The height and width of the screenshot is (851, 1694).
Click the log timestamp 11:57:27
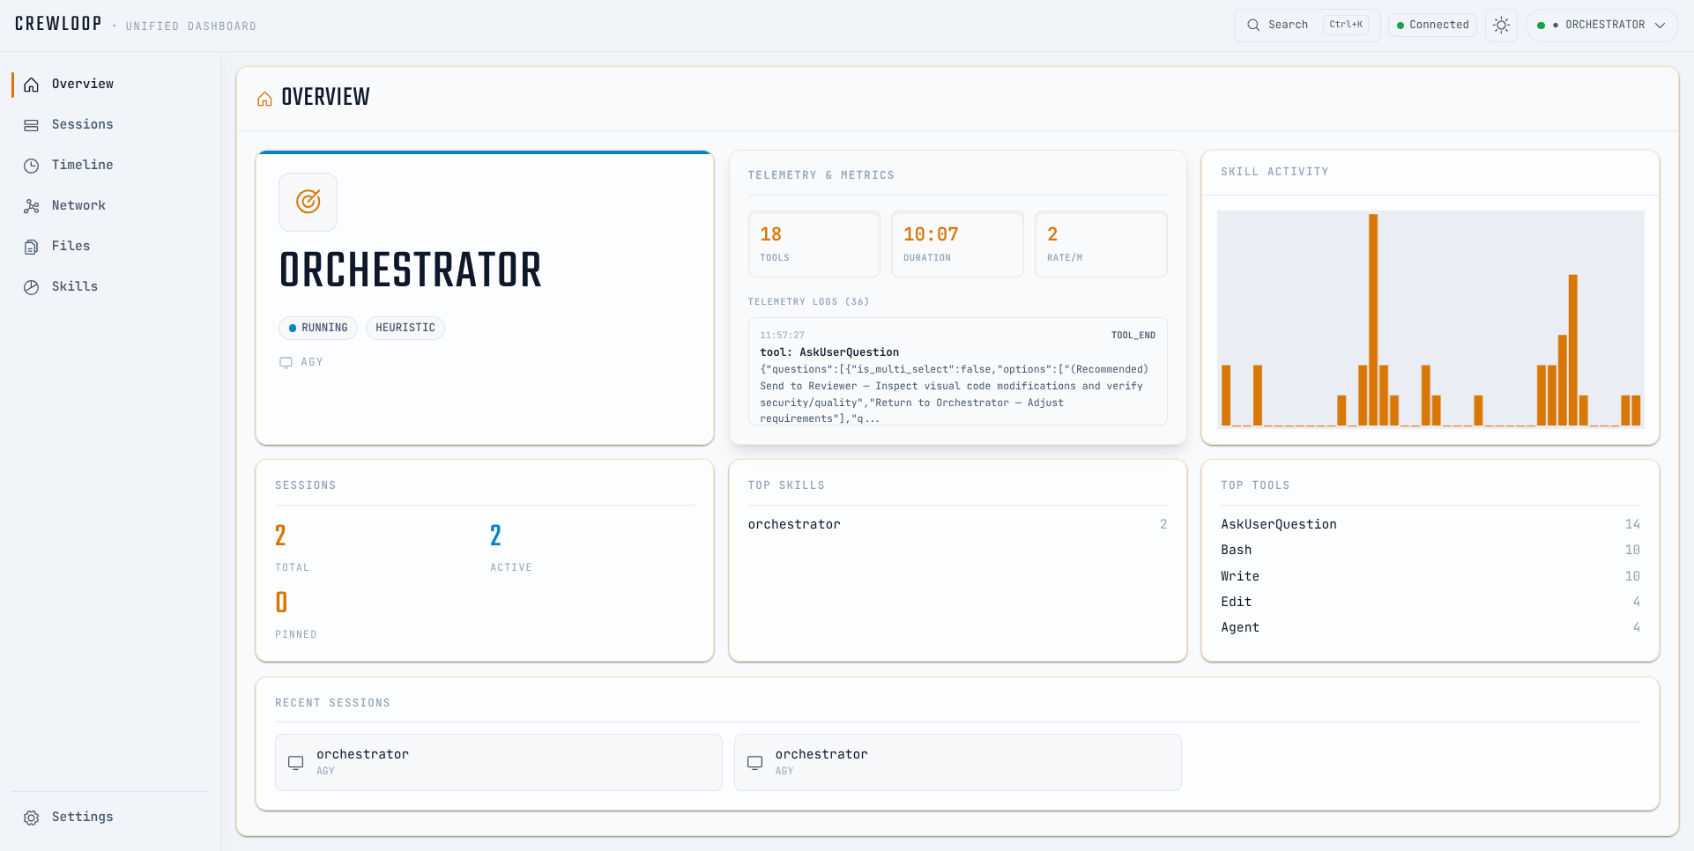tap(783, 336)
